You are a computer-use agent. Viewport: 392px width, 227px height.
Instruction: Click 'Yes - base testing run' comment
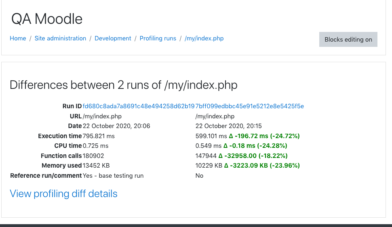click(113, 175)
